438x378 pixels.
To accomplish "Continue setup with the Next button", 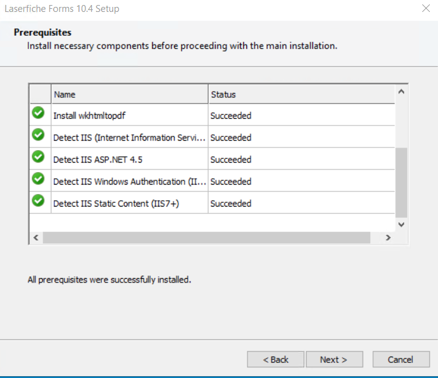I will point(334,359).
